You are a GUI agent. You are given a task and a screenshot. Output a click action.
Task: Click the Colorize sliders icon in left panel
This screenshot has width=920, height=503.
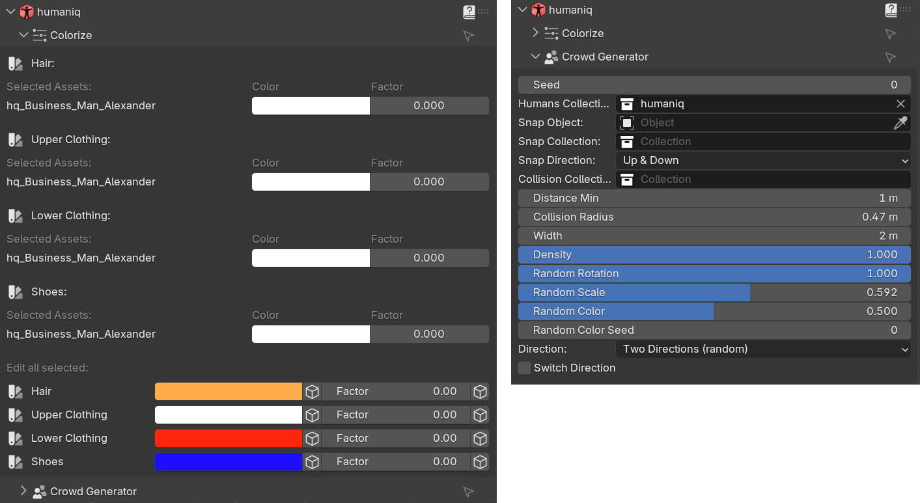(x=40, y=35)
